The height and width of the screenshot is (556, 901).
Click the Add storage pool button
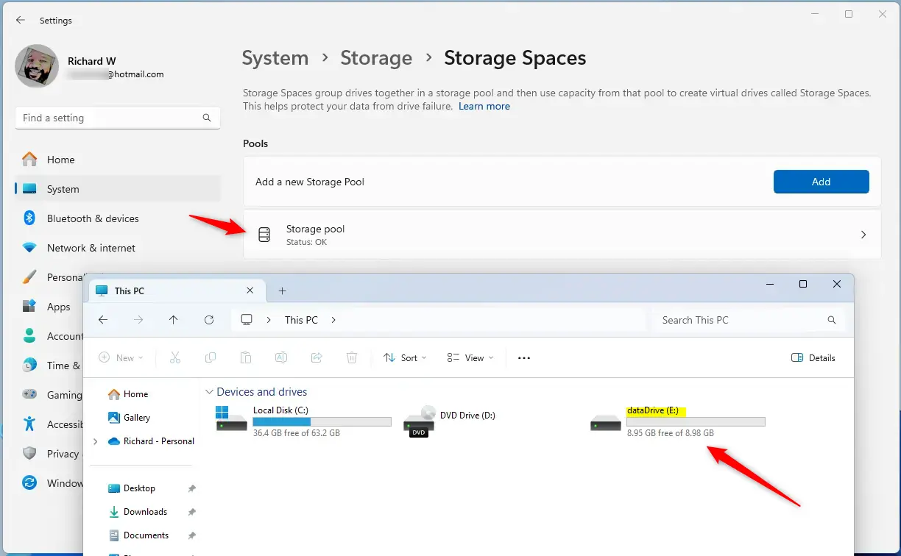pos(821,182)
